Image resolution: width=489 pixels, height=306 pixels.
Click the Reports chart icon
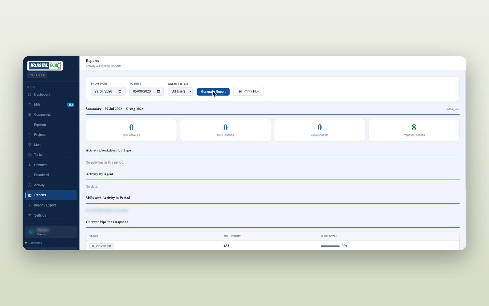30,195
